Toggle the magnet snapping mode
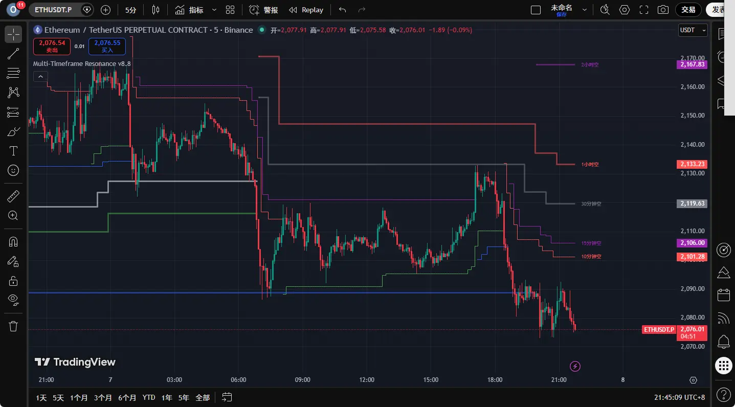 click(13, 242)
